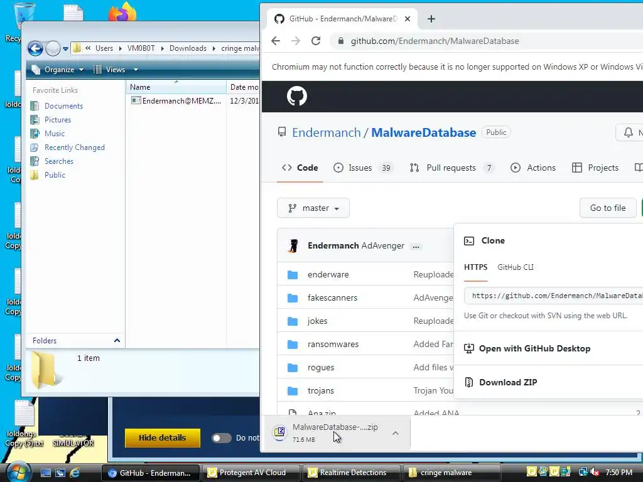The height and width of the screenshot is (482, 643).
Task: Click the volume muted tray icon
Action: pos(595,473)
